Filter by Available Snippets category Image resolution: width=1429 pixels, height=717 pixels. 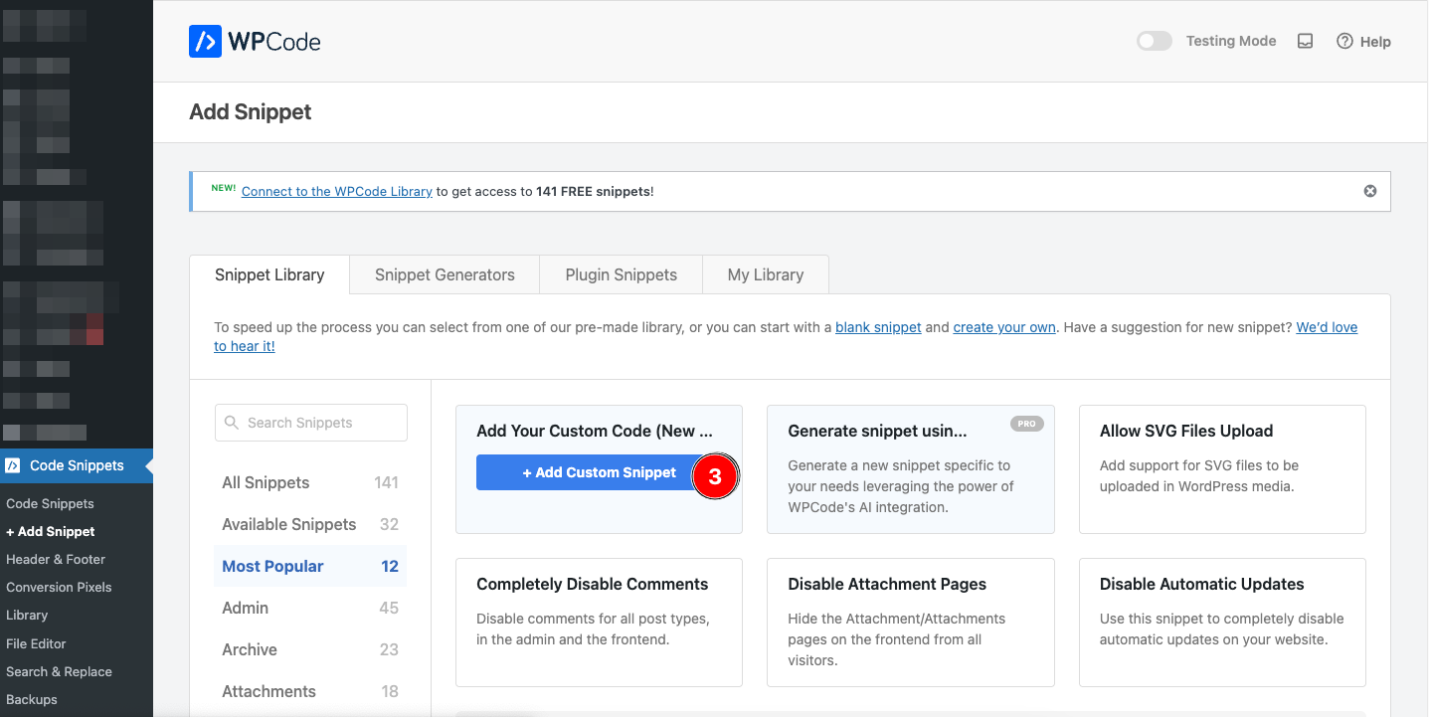[x=310, y=524]
